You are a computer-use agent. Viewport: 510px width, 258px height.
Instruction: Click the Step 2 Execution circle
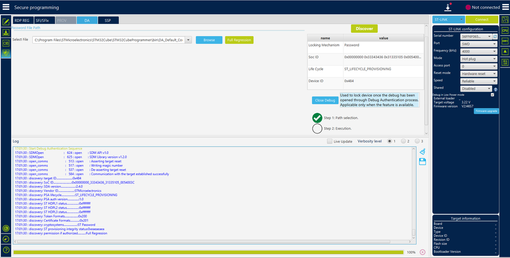pos(317,129)
